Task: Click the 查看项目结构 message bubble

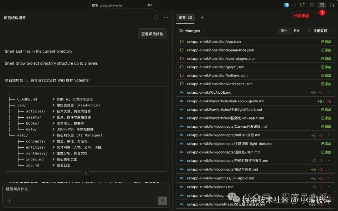Action: (x=152, y=34)
